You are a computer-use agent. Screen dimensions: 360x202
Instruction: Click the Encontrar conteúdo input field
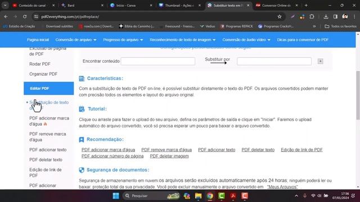[158, 61]
